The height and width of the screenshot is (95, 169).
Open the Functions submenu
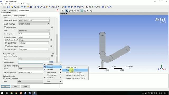click(53, 64)
